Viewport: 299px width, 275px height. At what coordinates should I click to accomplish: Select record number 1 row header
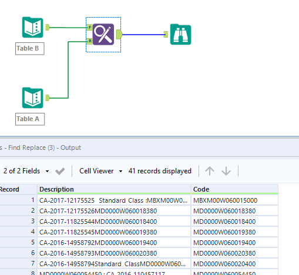coord(18,200)
